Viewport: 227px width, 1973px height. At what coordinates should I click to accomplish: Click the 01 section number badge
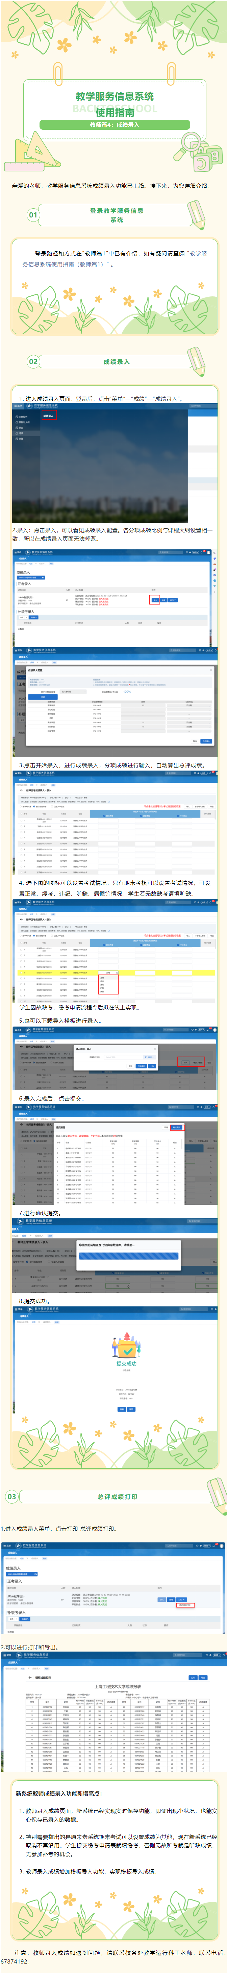point(33,215)
